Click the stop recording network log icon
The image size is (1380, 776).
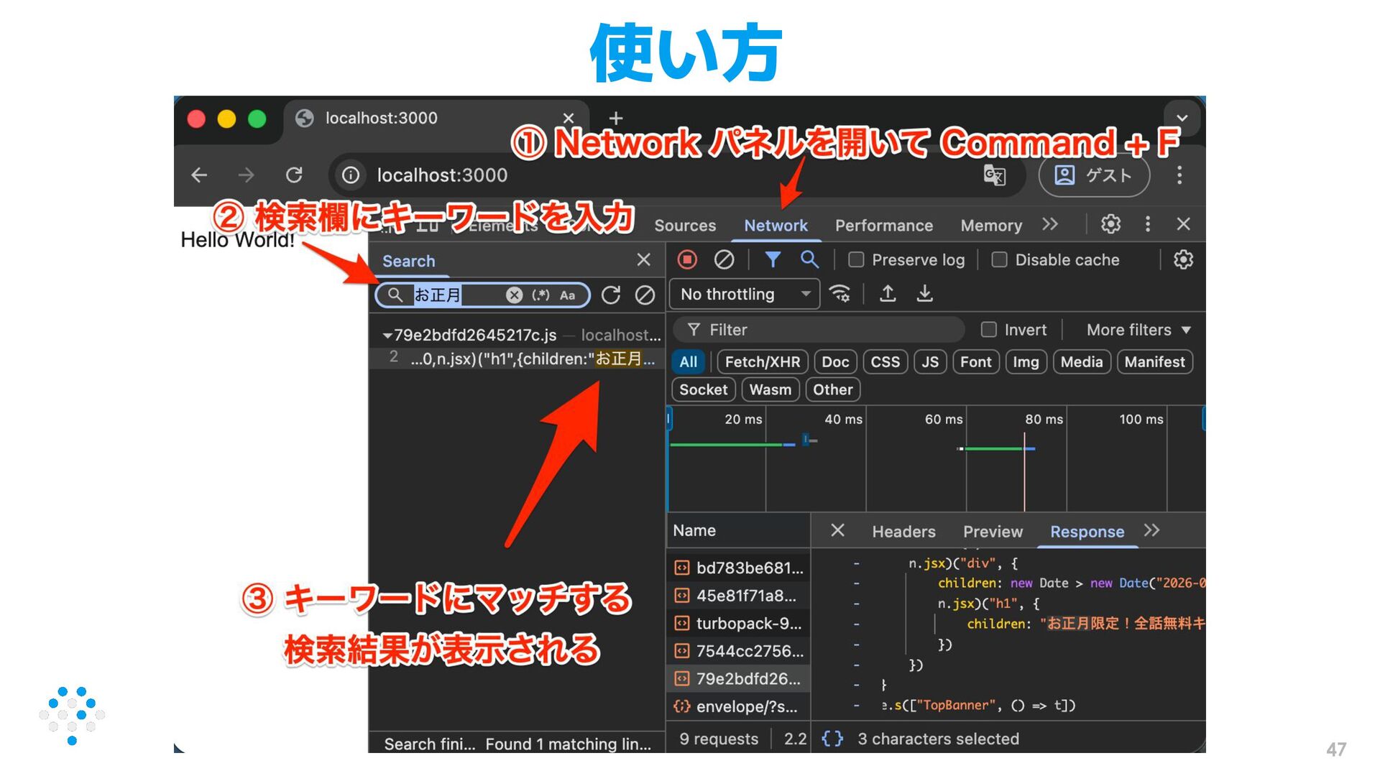pos(687,259)
